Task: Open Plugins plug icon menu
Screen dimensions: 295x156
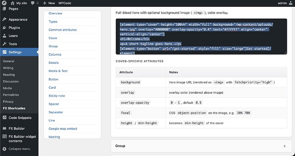Action: [x=5, y=28]
